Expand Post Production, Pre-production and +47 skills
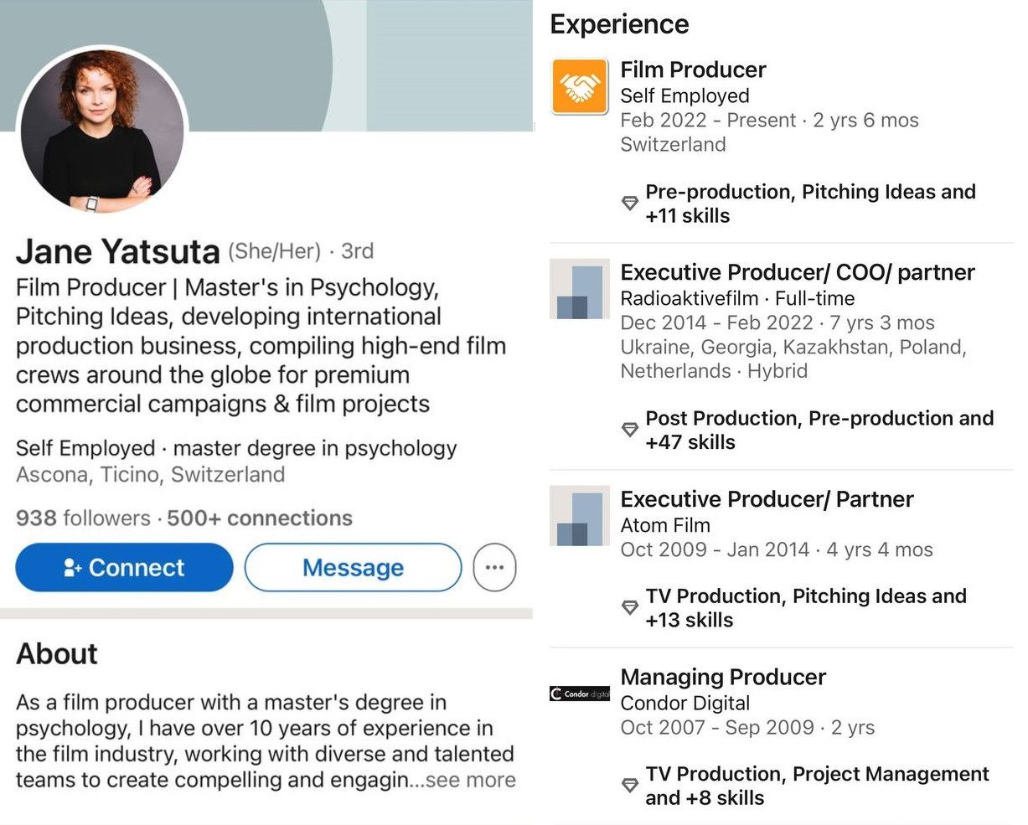The image size is (1028, 825). (819, 430)
